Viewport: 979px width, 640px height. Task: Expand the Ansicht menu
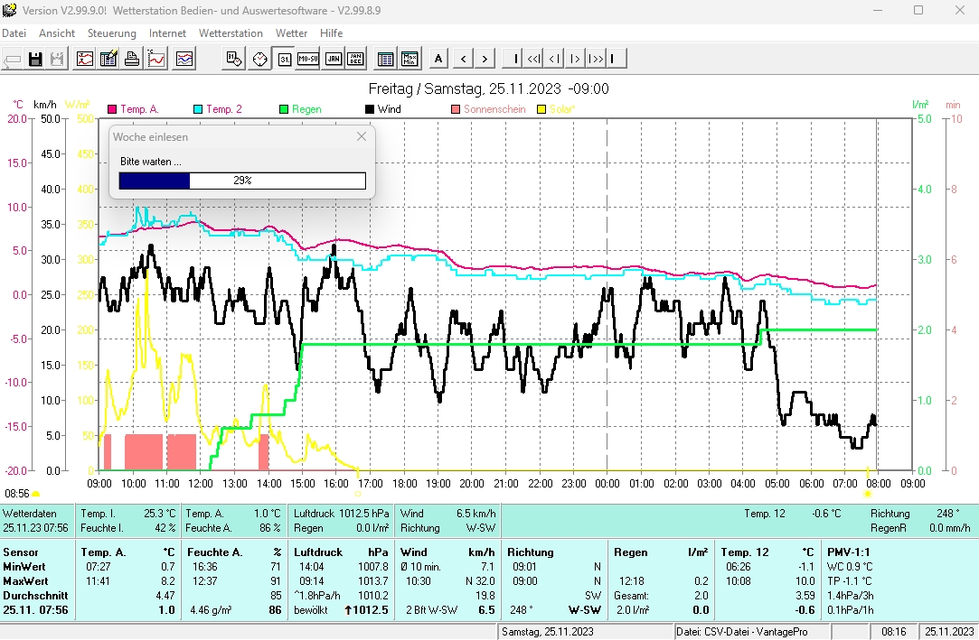click(x=57, y=33)
